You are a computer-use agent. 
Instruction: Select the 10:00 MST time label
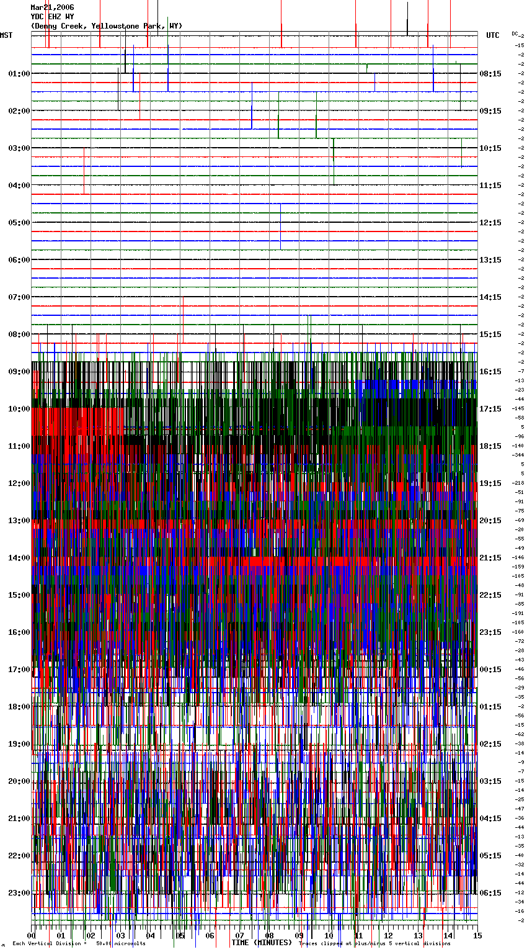coord(19,409)
